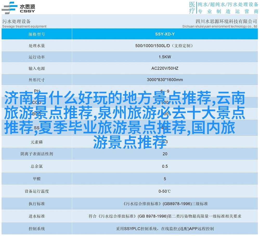Click the 设备运行温度 row label
The height and width of the screenshot is (236, 260).
[37, 191]
